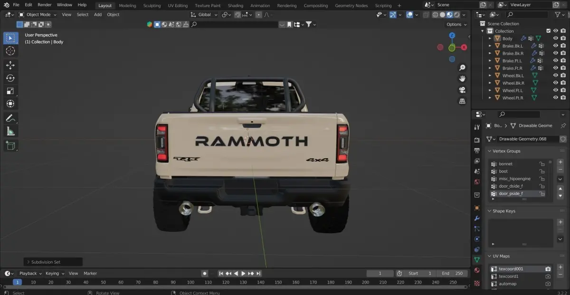Screen dimensions: 570x295
Task: Switch to the Geometry Nodes workspace tab
Action: (351, 6)
